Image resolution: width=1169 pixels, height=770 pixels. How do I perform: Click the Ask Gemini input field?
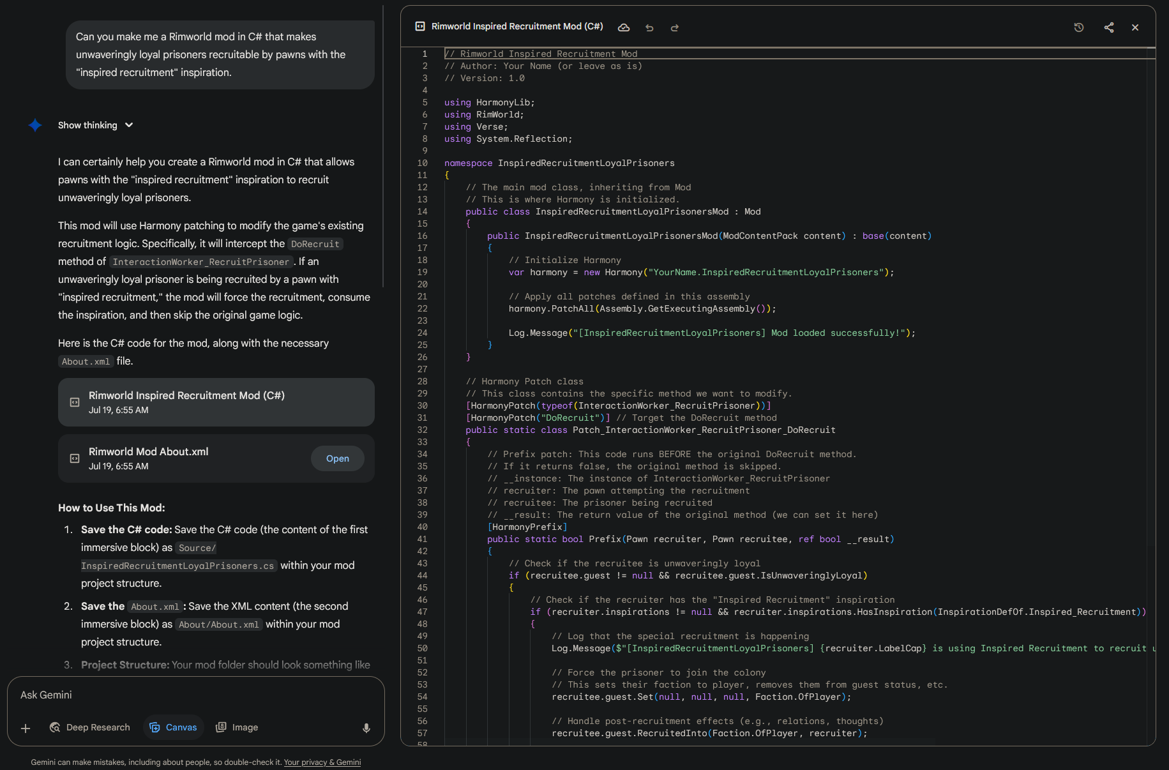(195, 695)
